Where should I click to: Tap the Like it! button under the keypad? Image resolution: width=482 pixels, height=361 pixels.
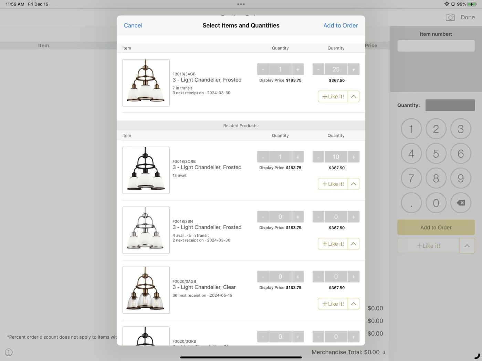428,246
